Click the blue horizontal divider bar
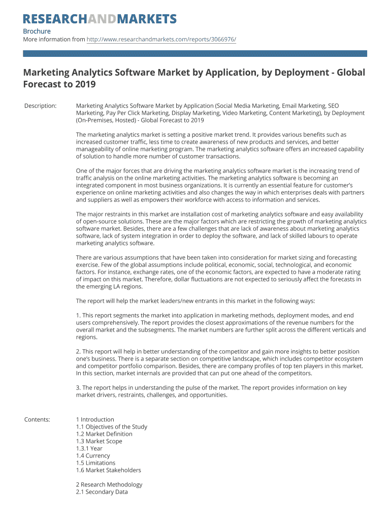 pos(195,53)
